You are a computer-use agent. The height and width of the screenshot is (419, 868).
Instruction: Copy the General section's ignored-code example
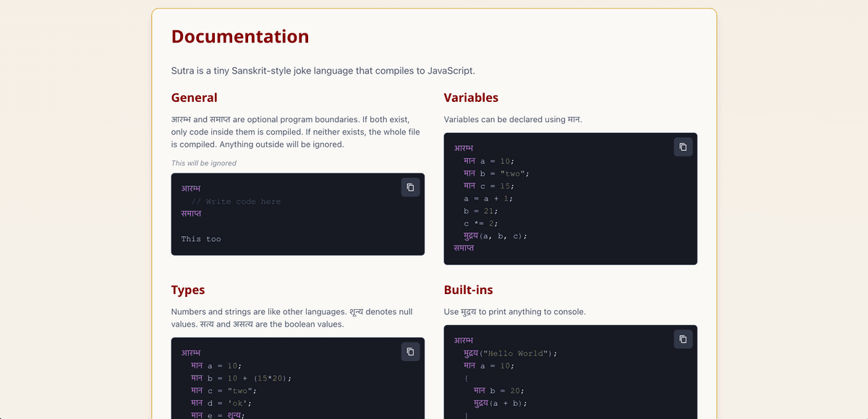(x=410, y=187)
